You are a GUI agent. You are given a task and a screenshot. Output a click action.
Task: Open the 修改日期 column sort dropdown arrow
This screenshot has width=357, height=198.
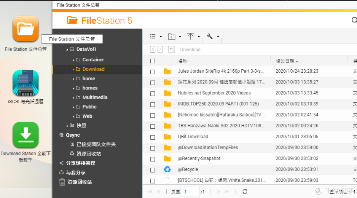tap(297, 62)
